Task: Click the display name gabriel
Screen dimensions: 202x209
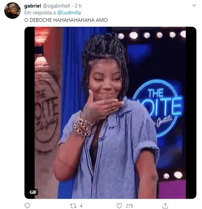Action: coord(33,6)
